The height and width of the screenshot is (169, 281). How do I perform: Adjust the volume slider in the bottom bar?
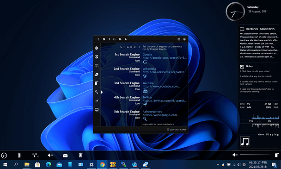coord(255,155)
